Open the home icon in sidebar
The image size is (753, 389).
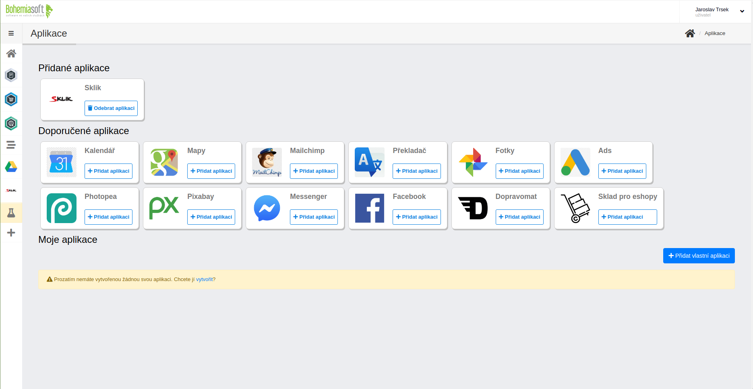pos(11,54)
